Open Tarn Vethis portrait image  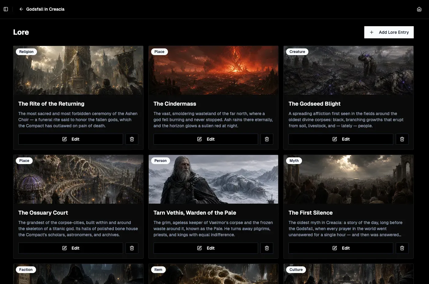point(213,179)
